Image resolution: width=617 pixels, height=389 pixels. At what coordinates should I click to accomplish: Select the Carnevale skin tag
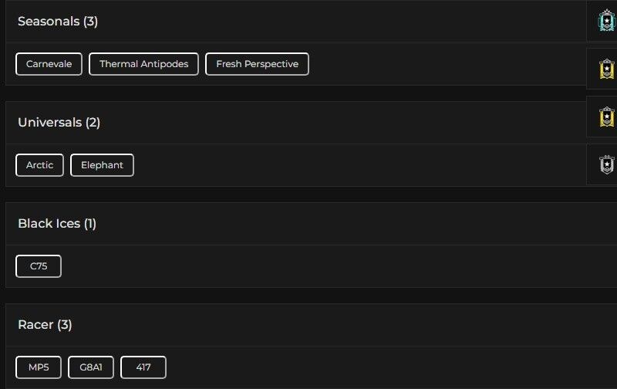[x=49, y=64]
